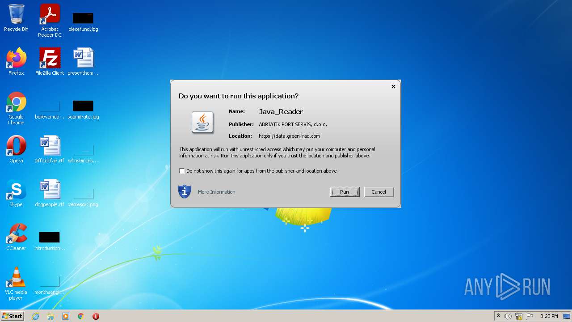Open Action Center flag icon
This screenshot has width=572, height=322.
point(530,316)
